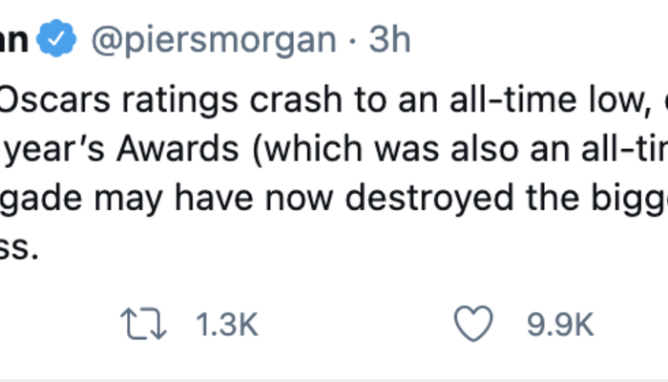Click the dot separator before 3h
The width and height of the screenshot is (668, 382).
(352, 41)
